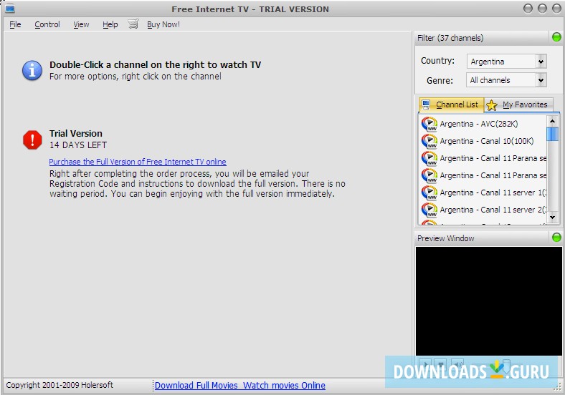565x395 pixels.
Task: Click the Preview Window header text
Action: [445, 238]
